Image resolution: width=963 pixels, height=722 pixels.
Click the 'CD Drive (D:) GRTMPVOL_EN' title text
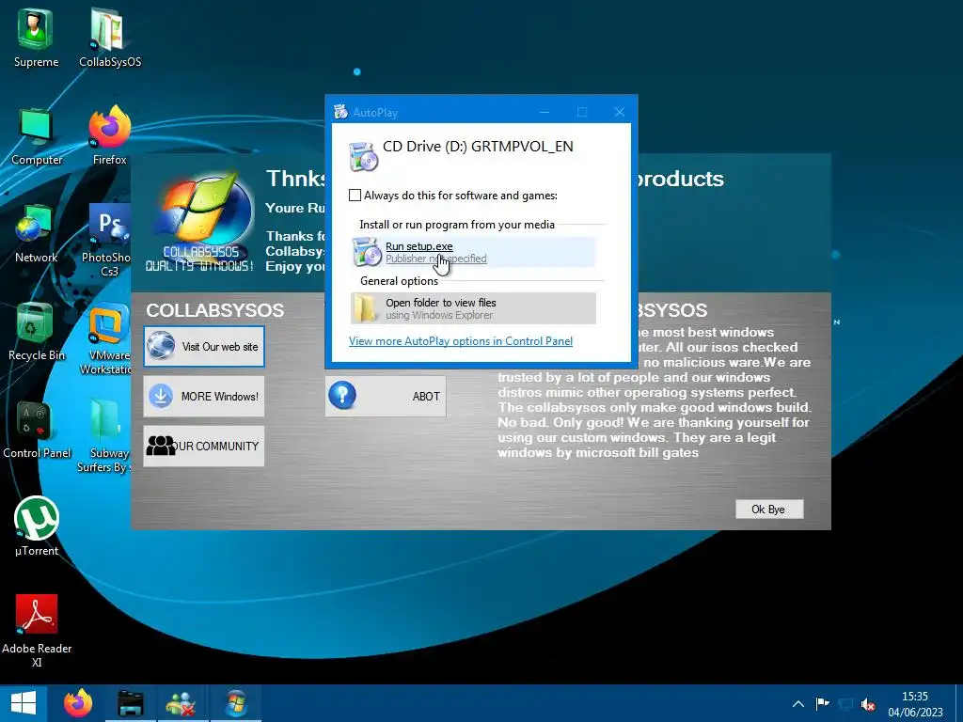(x=478, y=146)
